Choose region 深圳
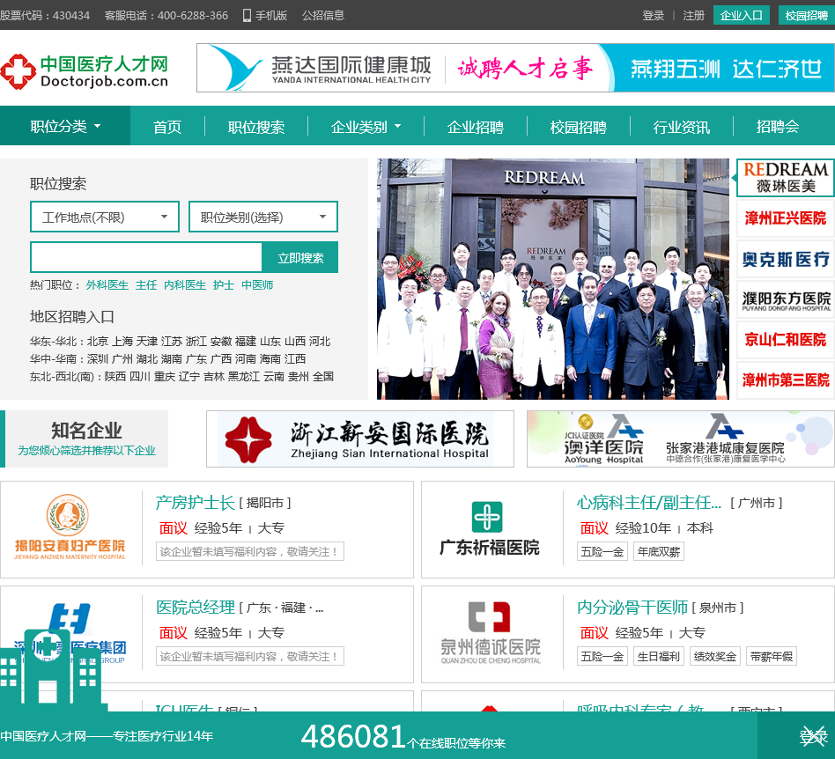Viewport: 835px width, 759px height. pos(98,358)
